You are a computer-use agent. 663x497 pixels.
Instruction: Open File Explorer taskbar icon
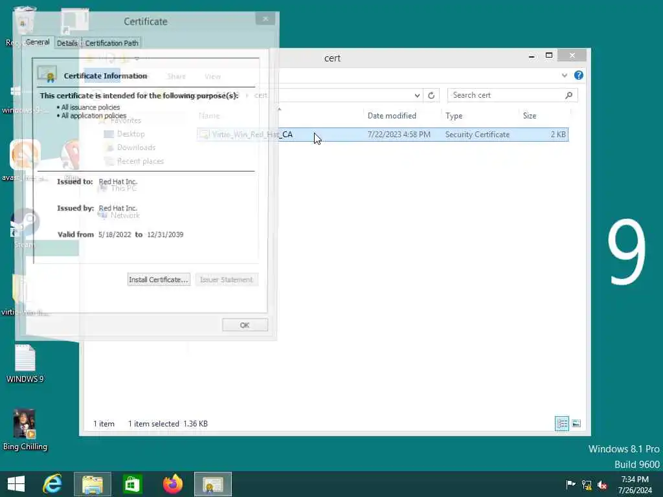(x=93, y=484)
